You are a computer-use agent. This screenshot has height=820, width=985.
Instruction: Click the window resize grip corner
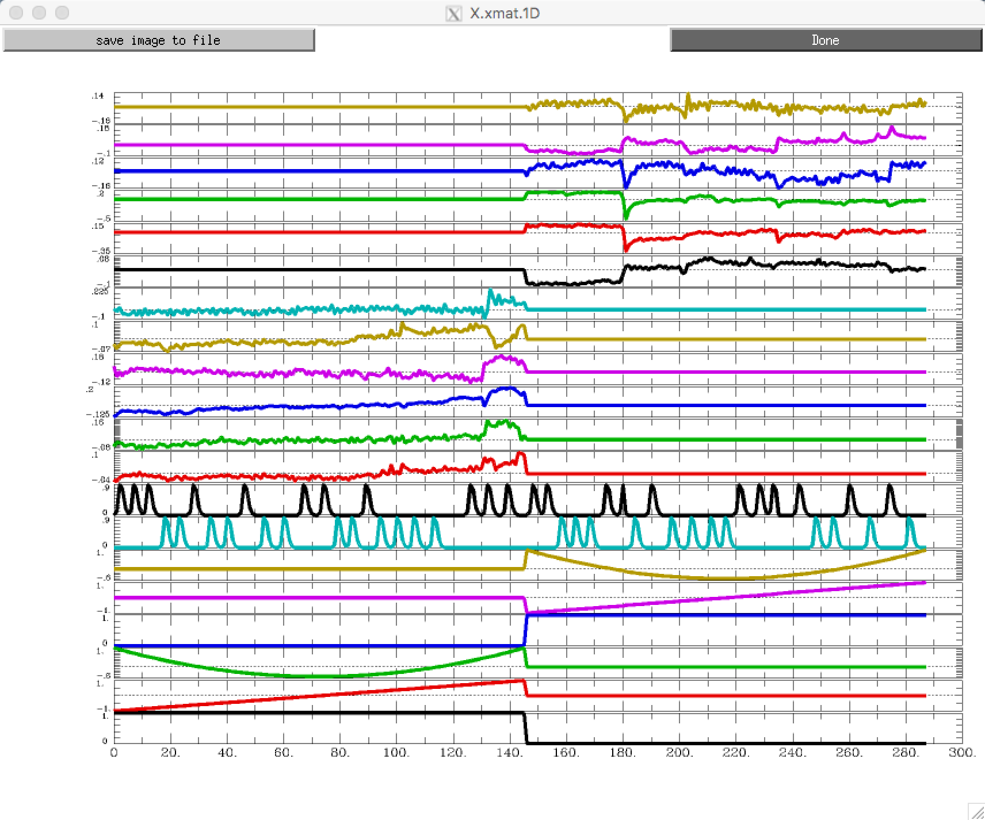[976, 811]
